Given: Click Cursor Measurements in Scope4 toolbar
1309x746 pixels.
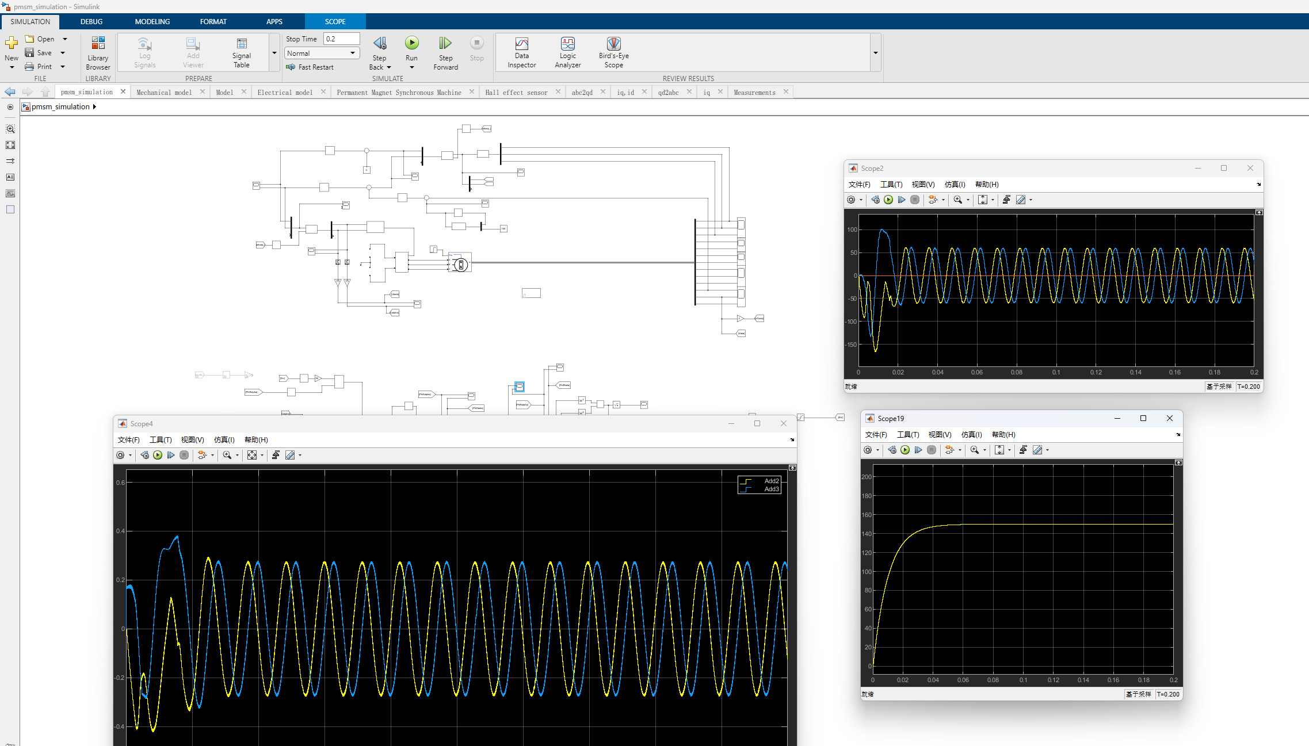Looking at the screenshot, I should click(x=290, y=456).
